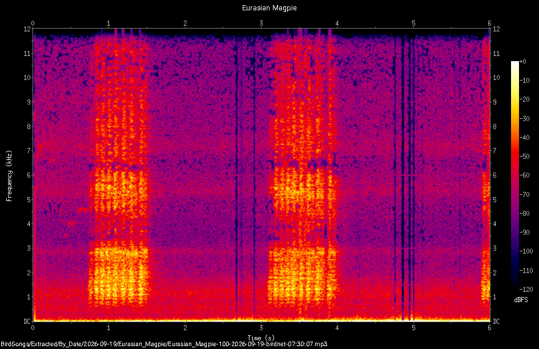This screenshot has width=539, height=349.
Task: Click "7" on the left frequency axis
Action: tap(29, 151)
